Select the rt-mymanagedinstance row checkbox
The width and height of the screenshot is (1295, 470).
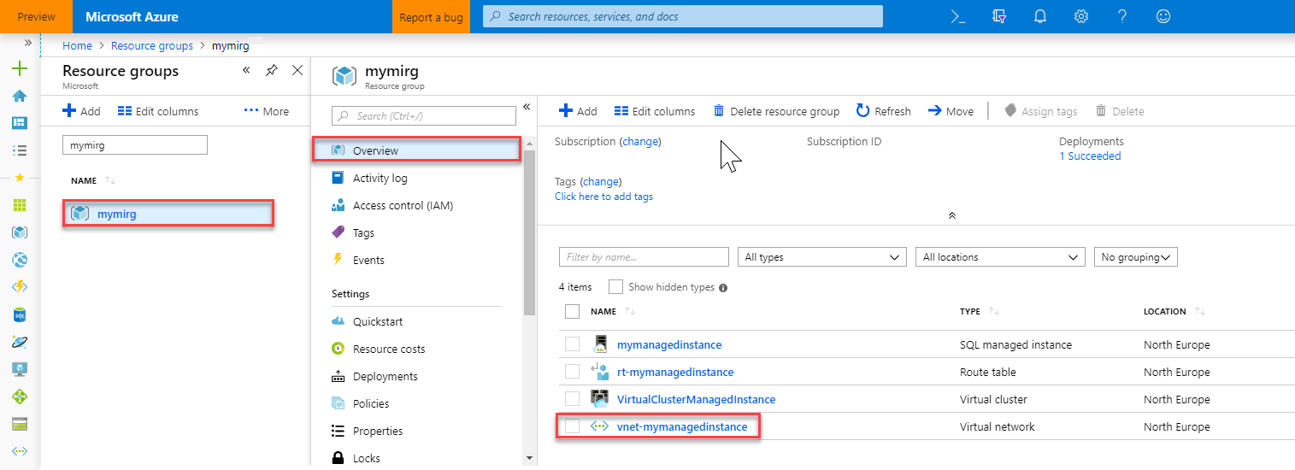573,372
